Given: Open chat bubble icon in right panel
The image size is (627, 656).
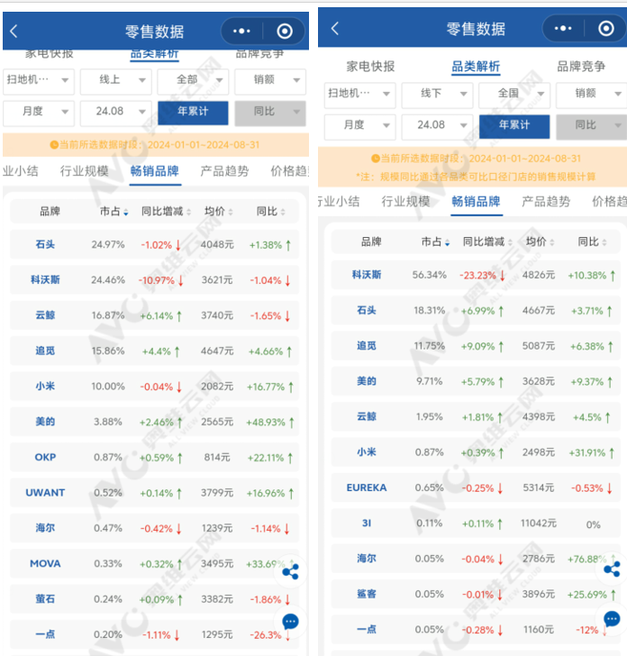Looking at the screenshot, I should [x=612, y=619].
